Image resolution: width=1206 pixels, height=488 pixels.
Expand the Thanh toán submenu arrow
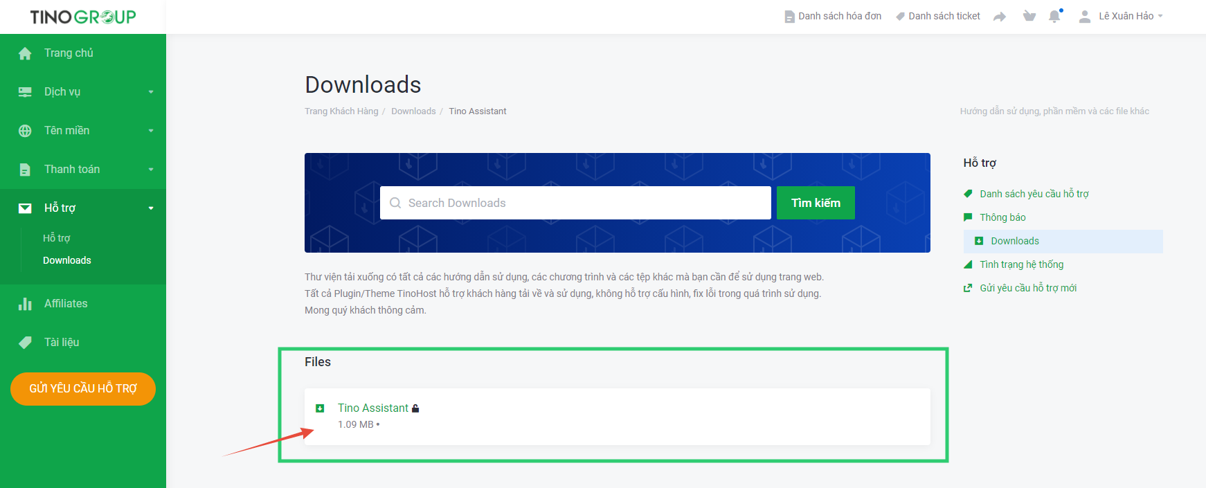(x=151, y=170)
